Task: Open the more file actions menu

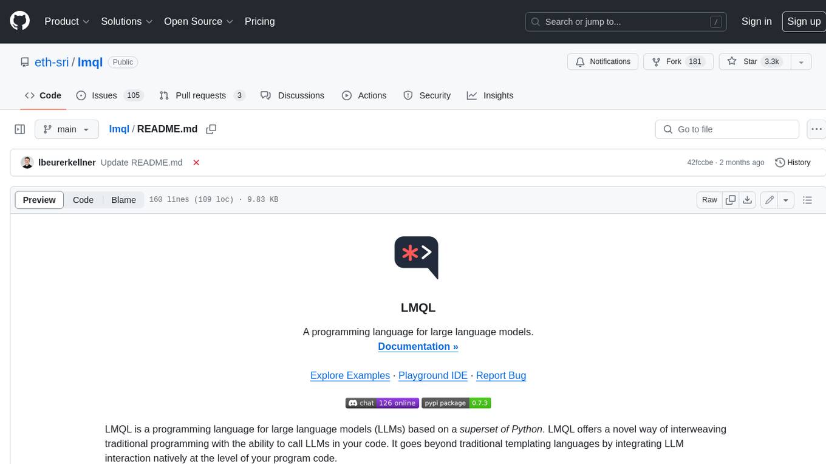Action: [816, 129]
